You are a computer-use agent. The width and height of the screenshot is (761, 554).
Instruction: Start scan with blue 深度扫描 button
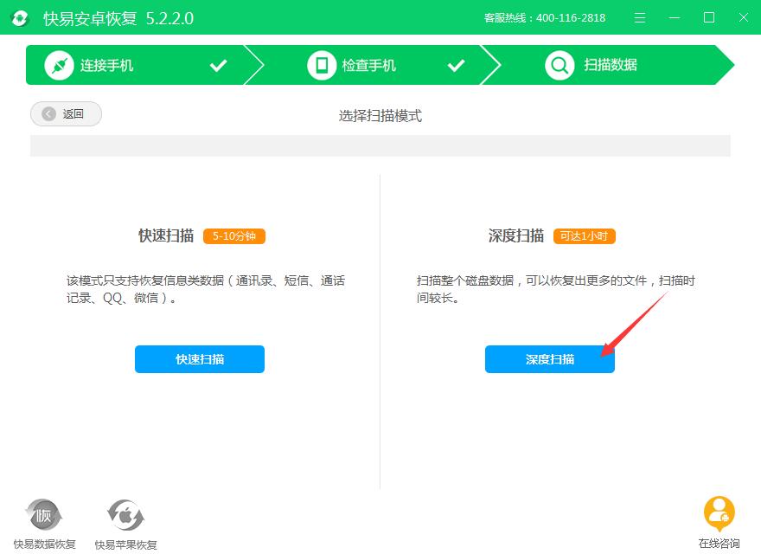click(549, 359)
